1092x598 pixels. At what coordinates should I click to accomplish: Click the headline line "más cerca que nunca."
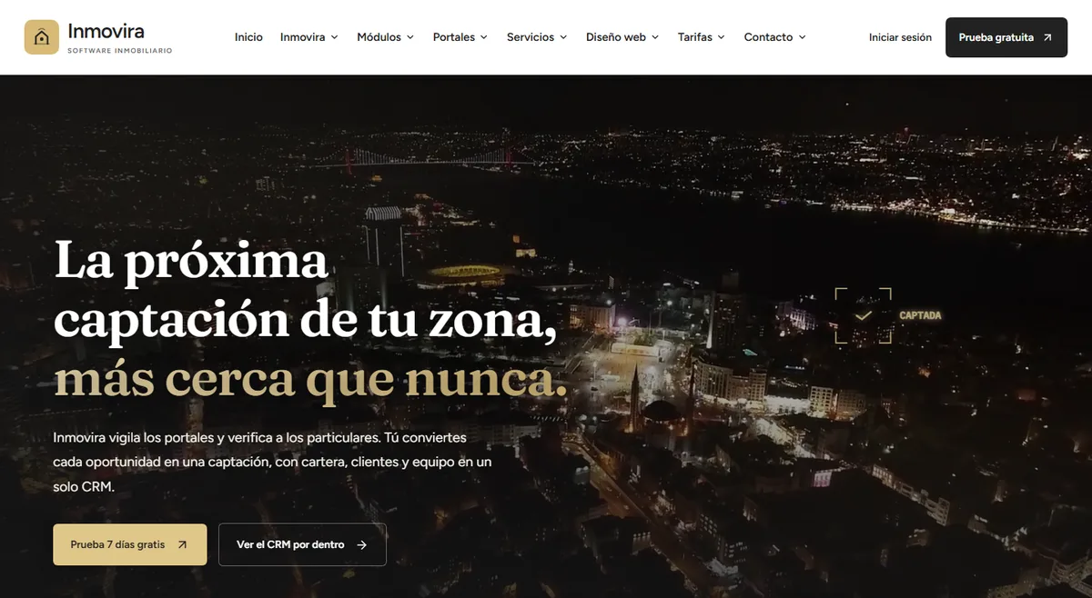310,379
